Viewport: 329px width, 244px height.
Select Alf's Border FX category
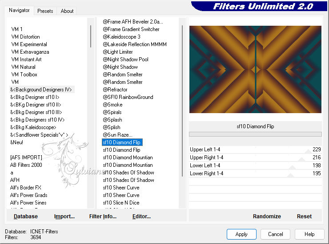[26, 188]
